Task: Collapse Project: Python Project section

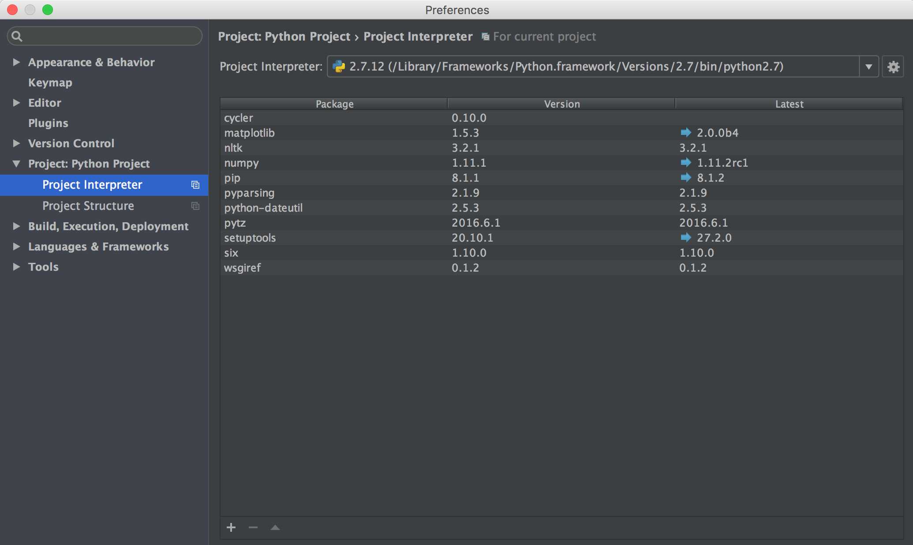Action: point(16,164)
